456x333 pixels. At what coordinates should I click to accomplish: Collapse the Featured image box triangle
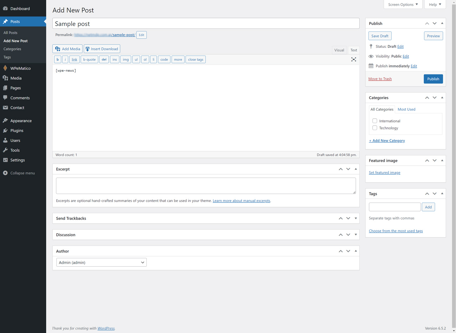coord(442,160)
